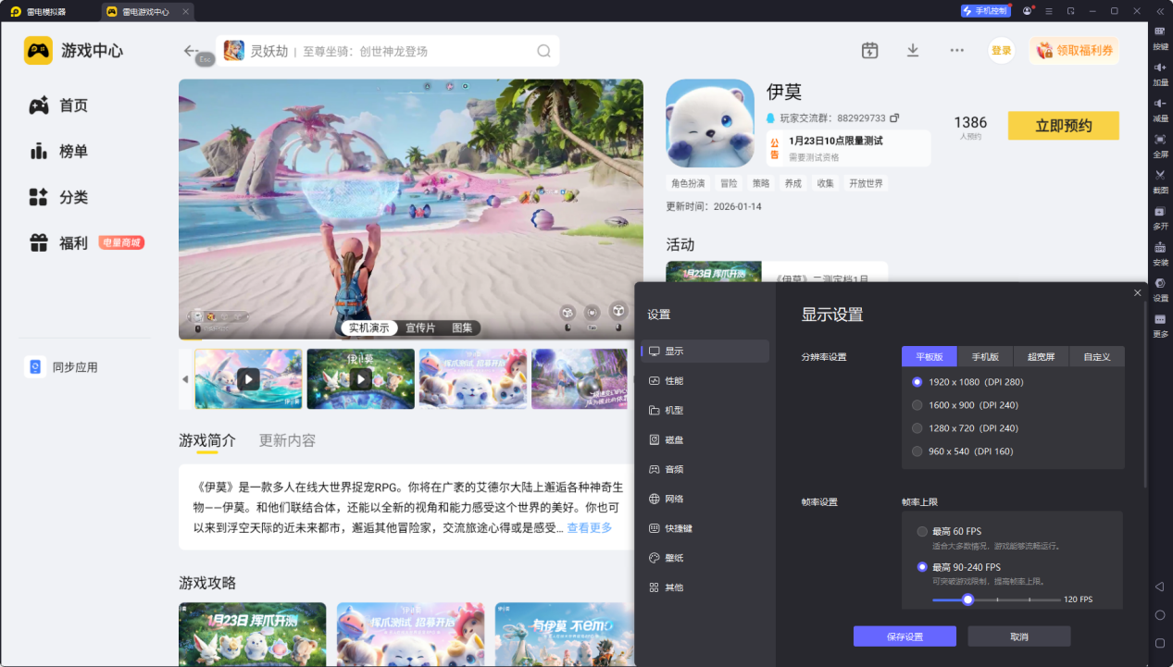Open the 截图 screenshot tool in right sidebar
The image size is (1173, 667).
click(x=1160, y=179)
